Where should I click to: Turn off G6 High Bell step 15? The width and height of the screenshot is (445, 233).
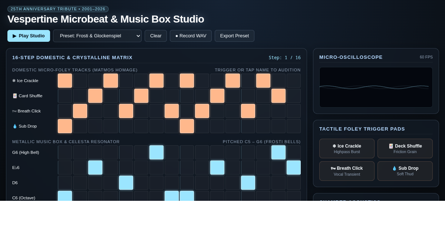[x=278, y=152]
